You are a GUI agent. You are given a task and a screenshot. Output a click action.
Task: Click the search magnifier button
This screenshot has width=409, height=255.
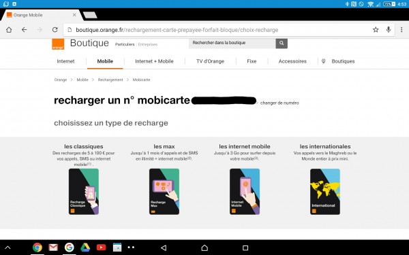282,44
